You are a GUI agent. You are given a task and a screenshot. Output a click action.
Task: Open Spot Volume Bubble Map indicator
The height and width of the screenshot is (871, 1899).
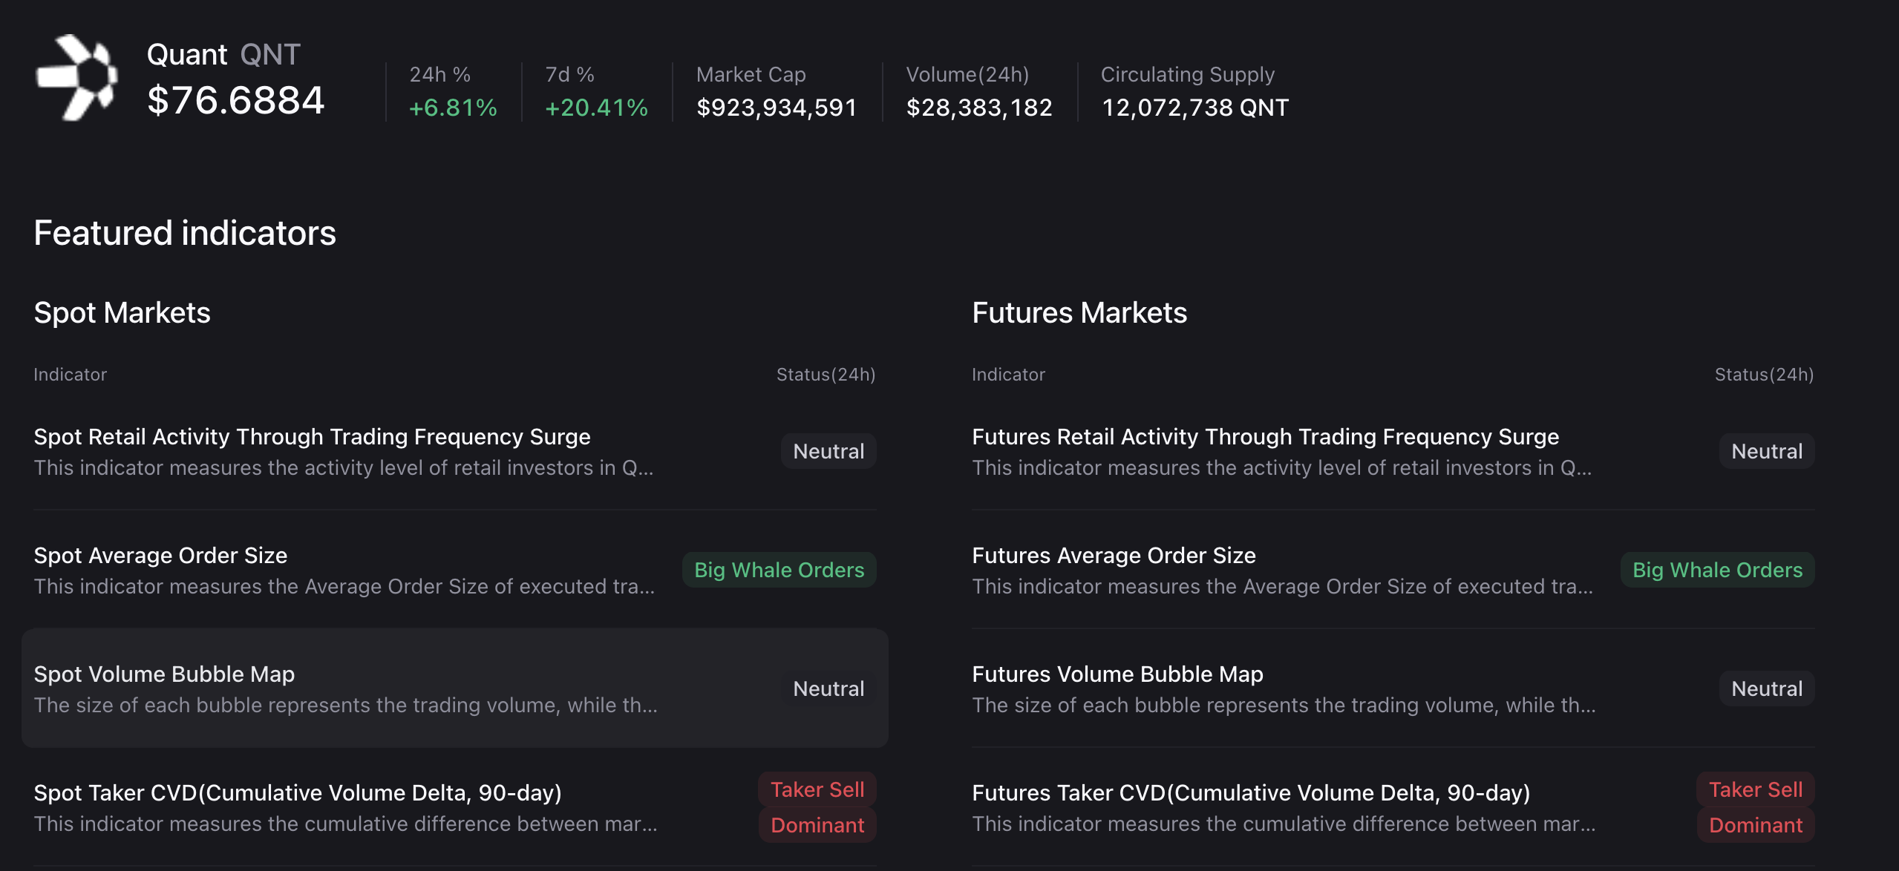164,674
